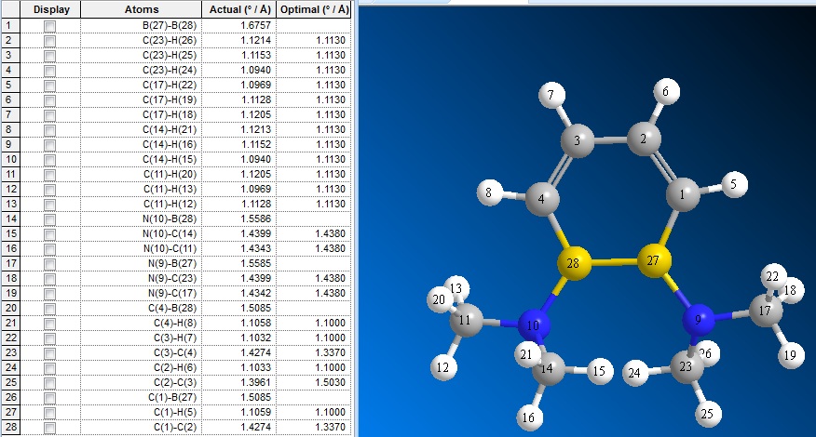This screenshot has height=437, width=816.
Task: Select methyl carbon atom 23
Action: tap(687, 367)
